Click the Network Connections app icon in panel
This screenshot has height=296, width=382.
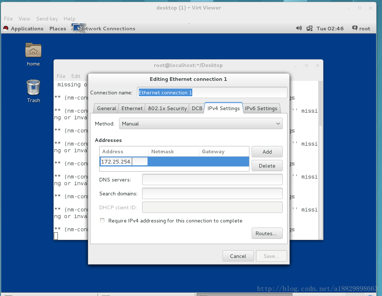[78, 28]
